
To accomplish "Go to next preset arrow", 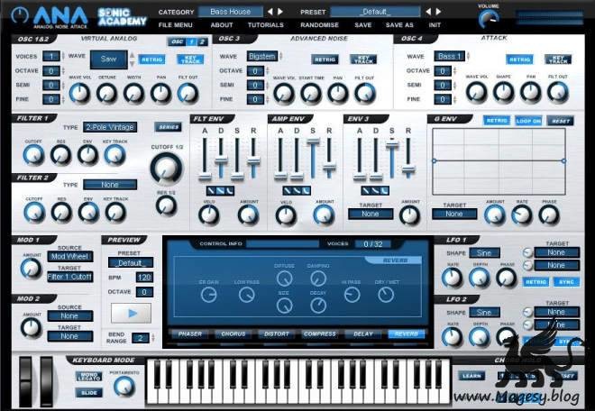I will pos(438,12).
